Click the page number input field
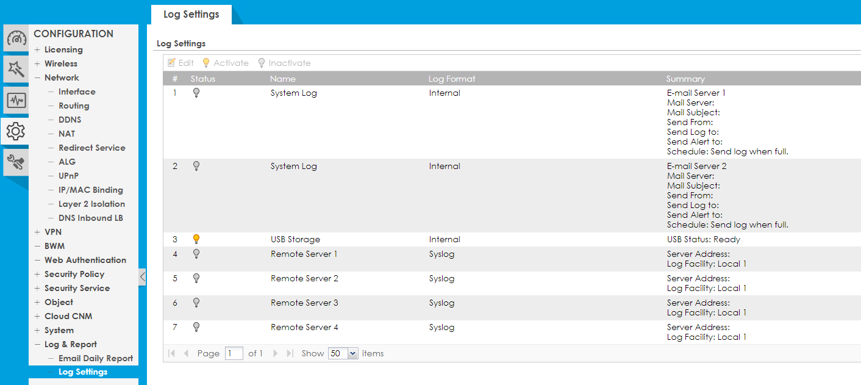 tap(234, 353)
